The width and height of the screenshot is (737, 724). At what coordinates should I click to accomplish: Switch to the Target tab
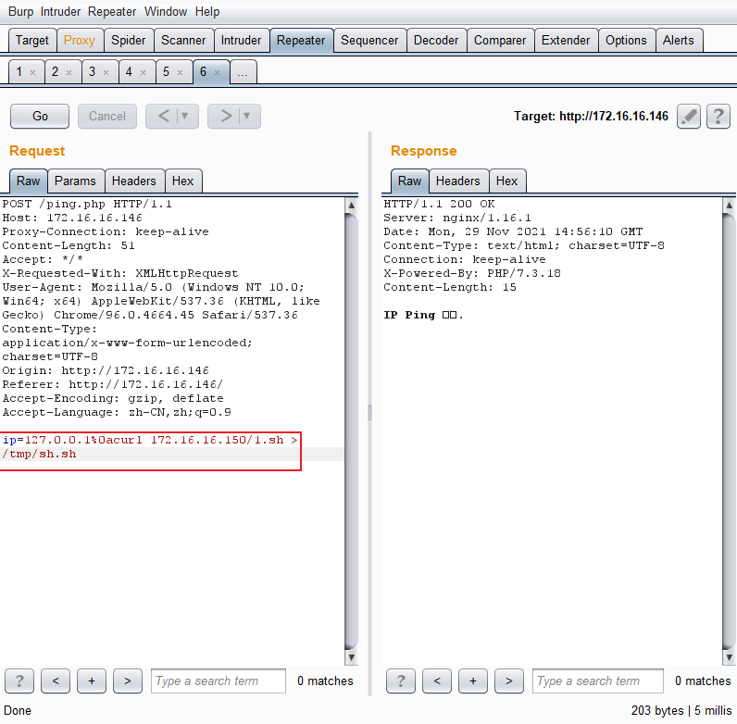coord(32,41)
